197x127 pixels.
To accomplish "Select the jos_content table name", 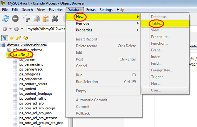I will (x=27, y=89).
